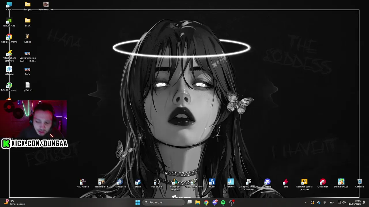The height and width of the screenshot is (207, 369).
Task: Select the Corbeille recycle bin
Action: click(x=360, y=183)
